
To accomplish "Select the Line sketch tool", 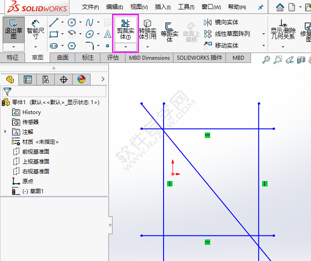I will 54,22.
